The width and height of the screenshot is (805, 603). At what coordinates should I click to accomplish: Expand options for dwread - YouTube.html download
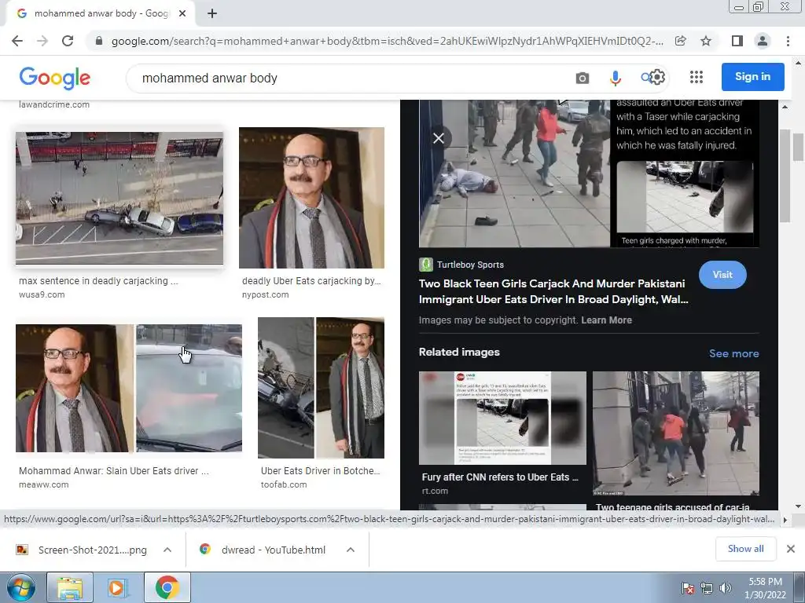351,550
